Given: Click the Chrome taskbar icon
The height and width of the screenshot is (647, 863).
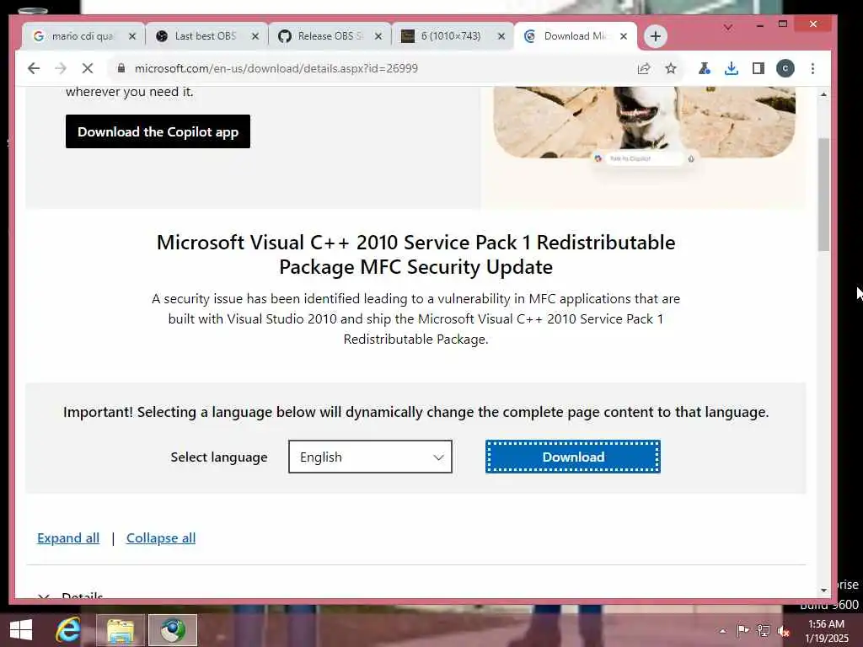Looking at the screenshot, I should (172, 630).
